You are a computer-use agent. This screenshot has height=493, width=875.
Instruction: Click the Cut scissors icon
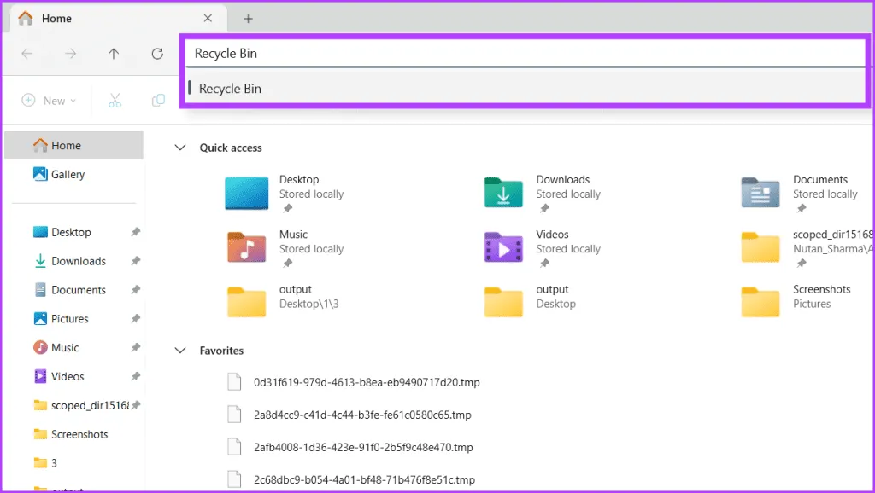[x=115, y=101]
